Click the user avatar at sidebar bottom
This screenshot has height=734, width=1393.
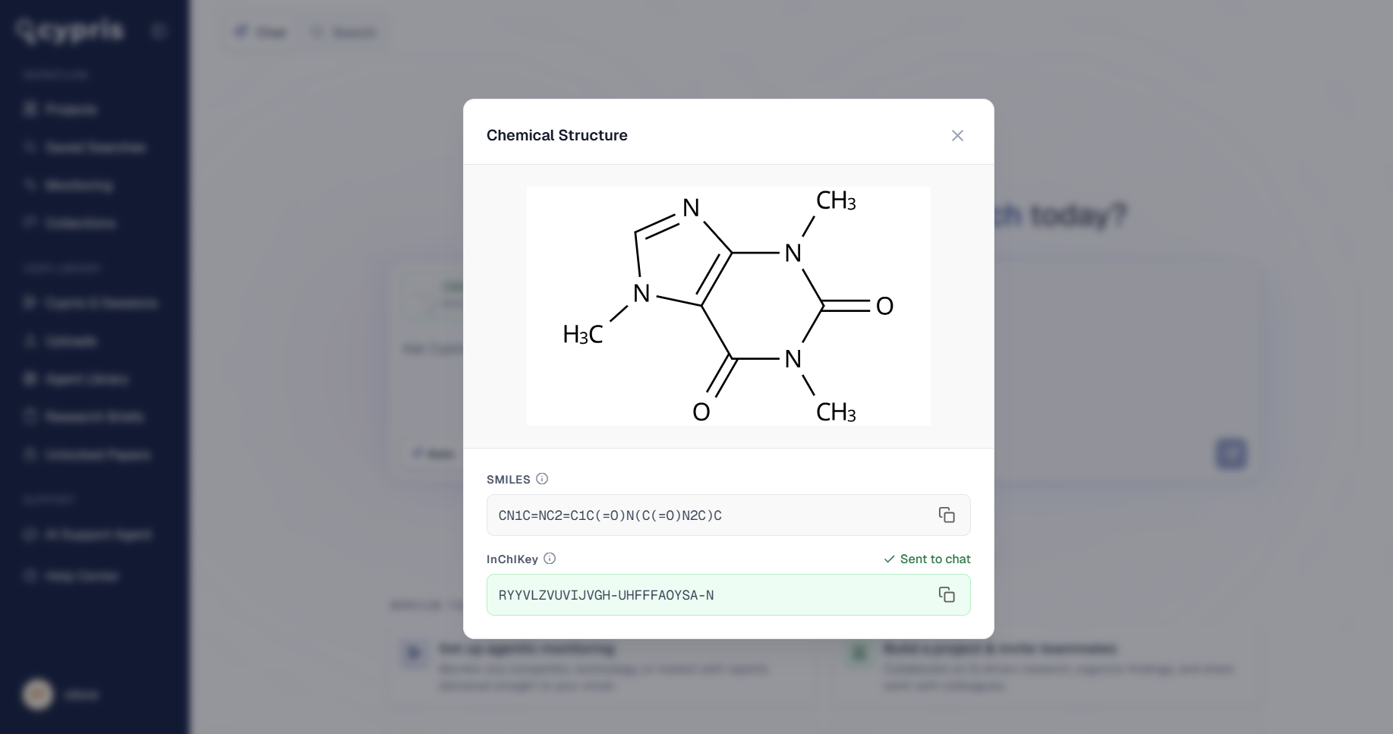coord(38,695)
